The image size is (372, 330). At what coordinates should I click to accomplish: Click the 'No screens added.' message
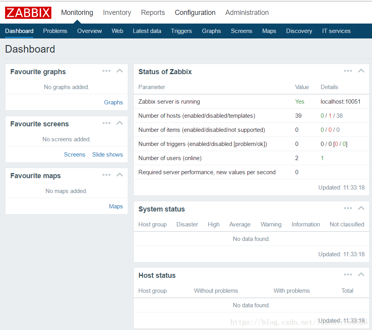[67, 139]
